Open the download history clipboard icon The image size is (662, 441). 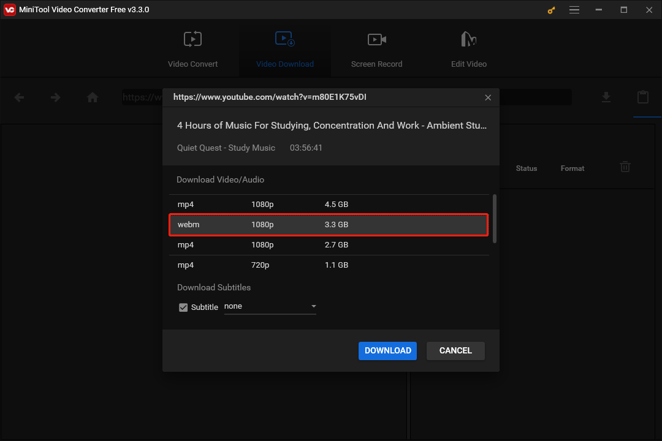642,97
